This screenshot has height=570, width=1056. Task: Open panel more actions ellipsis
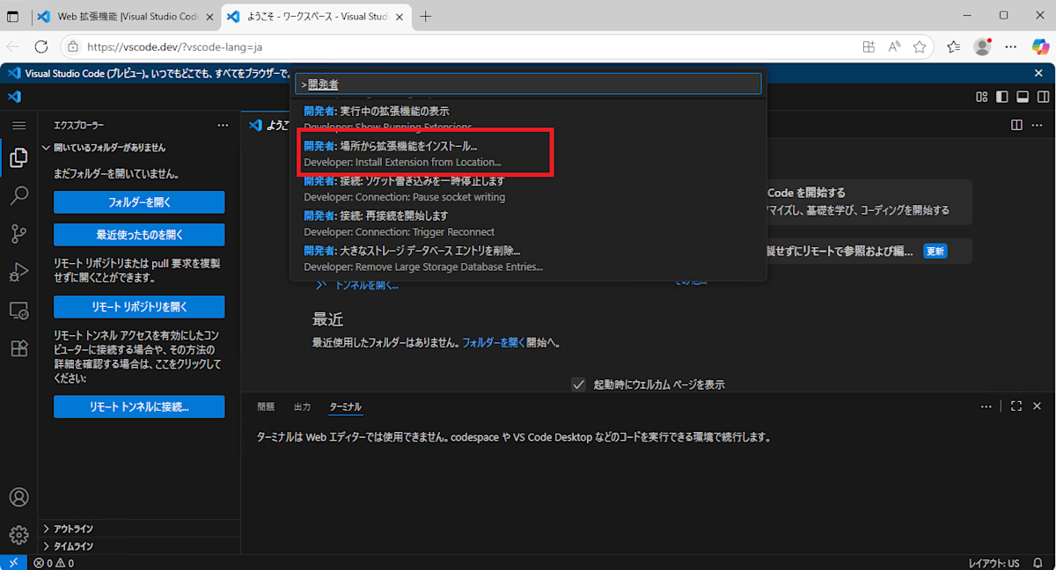click(986, 406)
